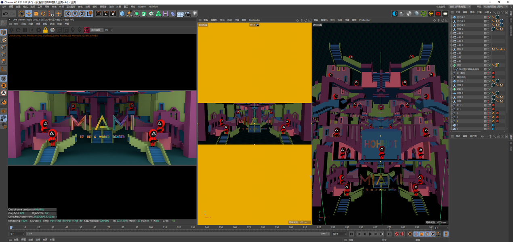This screenshot has height=242, width=513.
Task: Toggle the coordinate system icon
Action: [89, 14]
